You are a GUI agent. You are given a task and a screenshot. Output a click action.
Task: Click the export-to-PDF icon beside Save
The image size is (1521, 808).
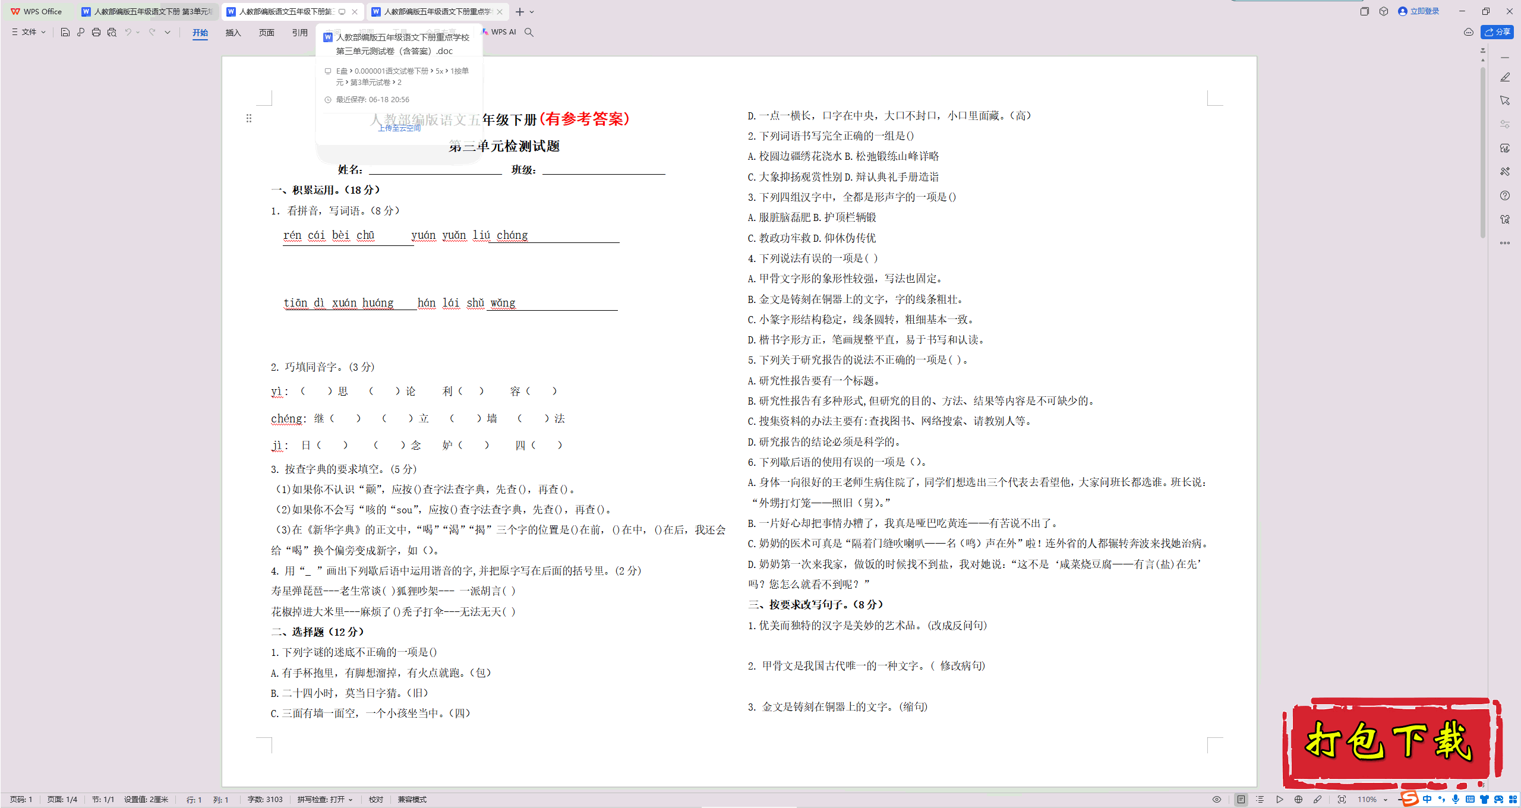coord(81,32)
